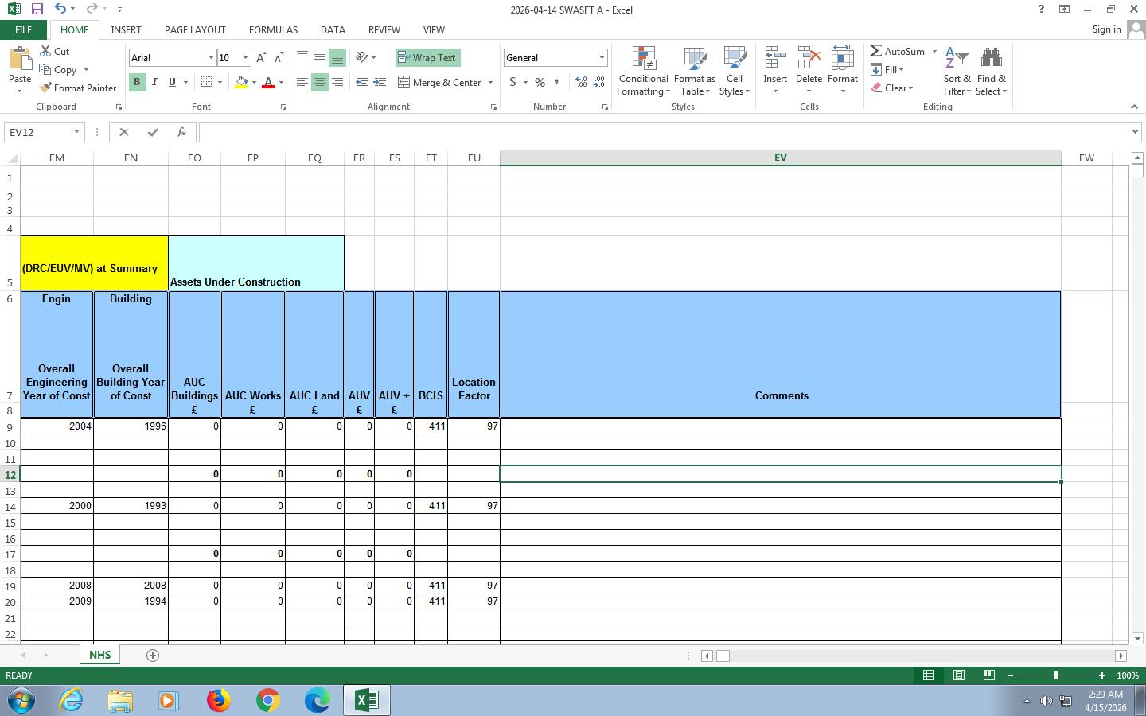Click the Percent Style icon
The width and height of the screenshot is (1146, 716).
540,82
